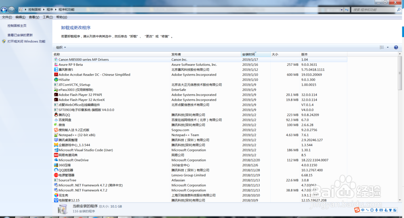
Task: Open 打开或关闭 Windows 功能 link
Action: point(26,41)
